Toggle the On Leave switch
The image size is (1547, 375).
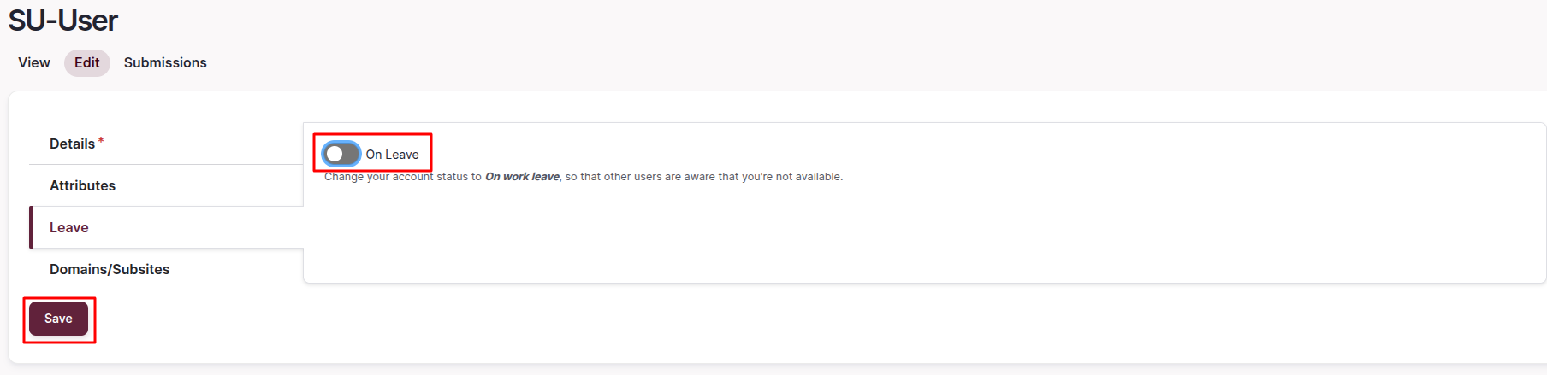point(341,154)
